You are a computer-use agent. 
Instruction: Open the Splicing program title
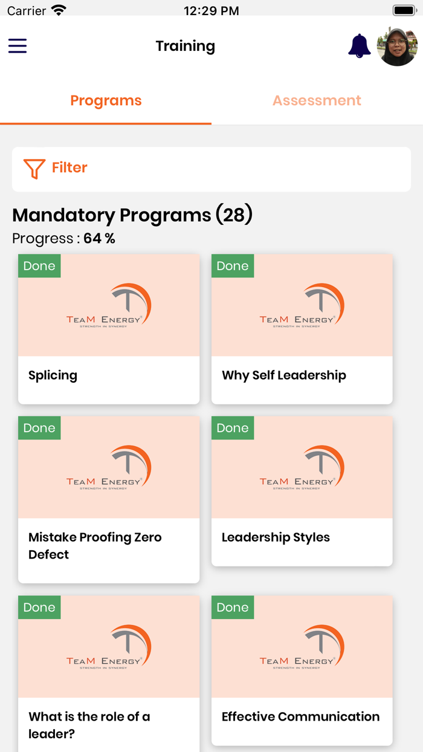(53, 375)
